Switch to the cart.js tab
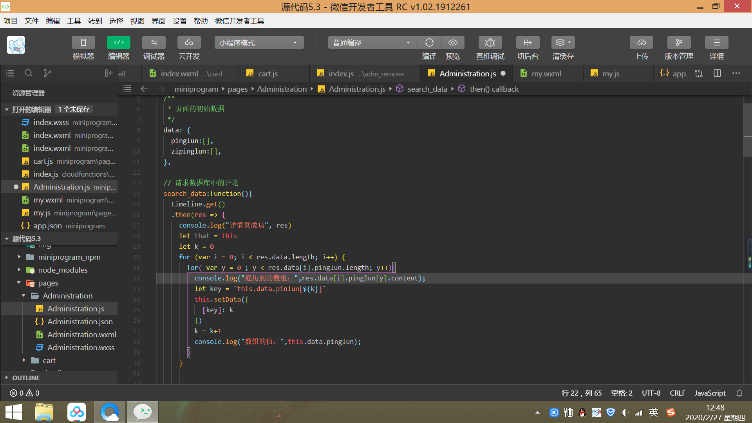Screen dimensions: 752x423 (268, 74)
